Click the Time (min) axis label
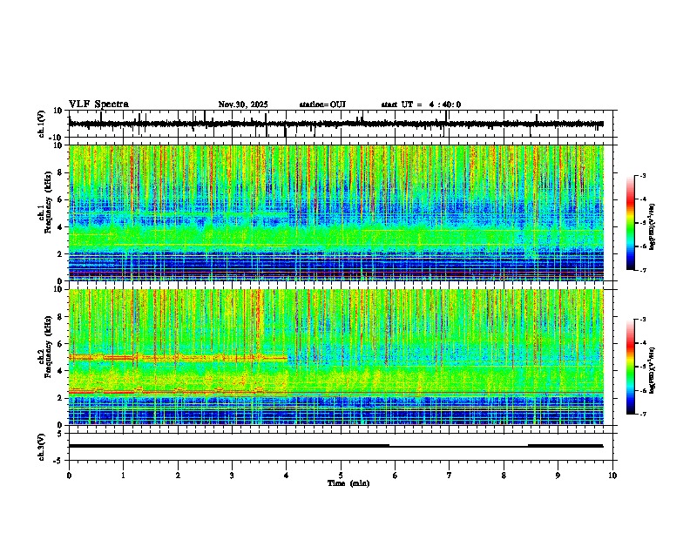This screenshot has height=533, width=690. click(348, 483)
